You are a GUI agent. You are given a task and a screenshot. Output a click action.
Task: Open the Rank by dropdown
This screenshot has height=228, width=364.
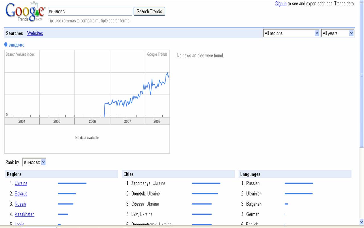point(34,162)
